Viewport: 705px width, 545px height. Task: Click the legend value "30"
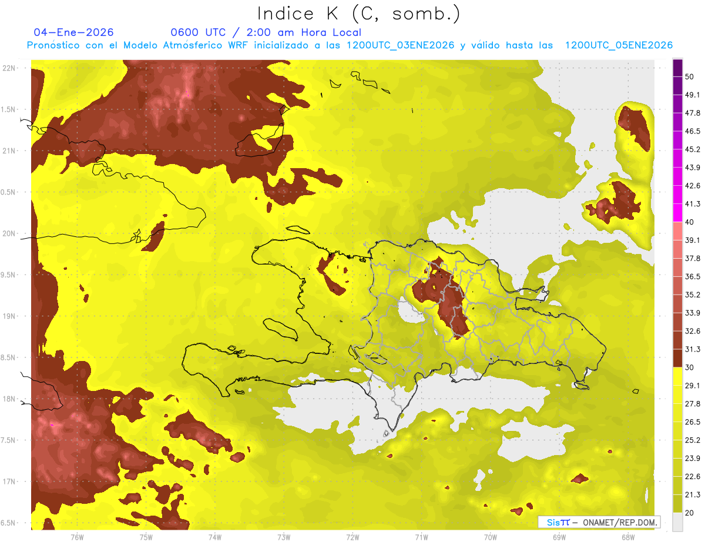690,367
